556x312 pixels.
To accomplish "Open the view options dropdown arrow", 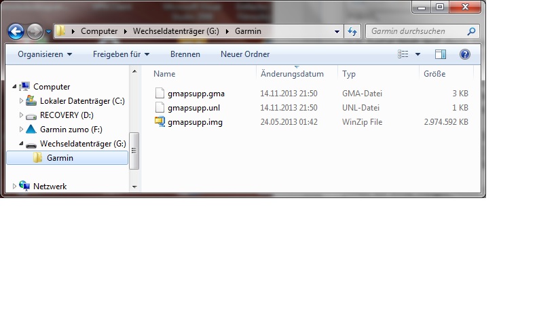I will (x=418, y=54).
